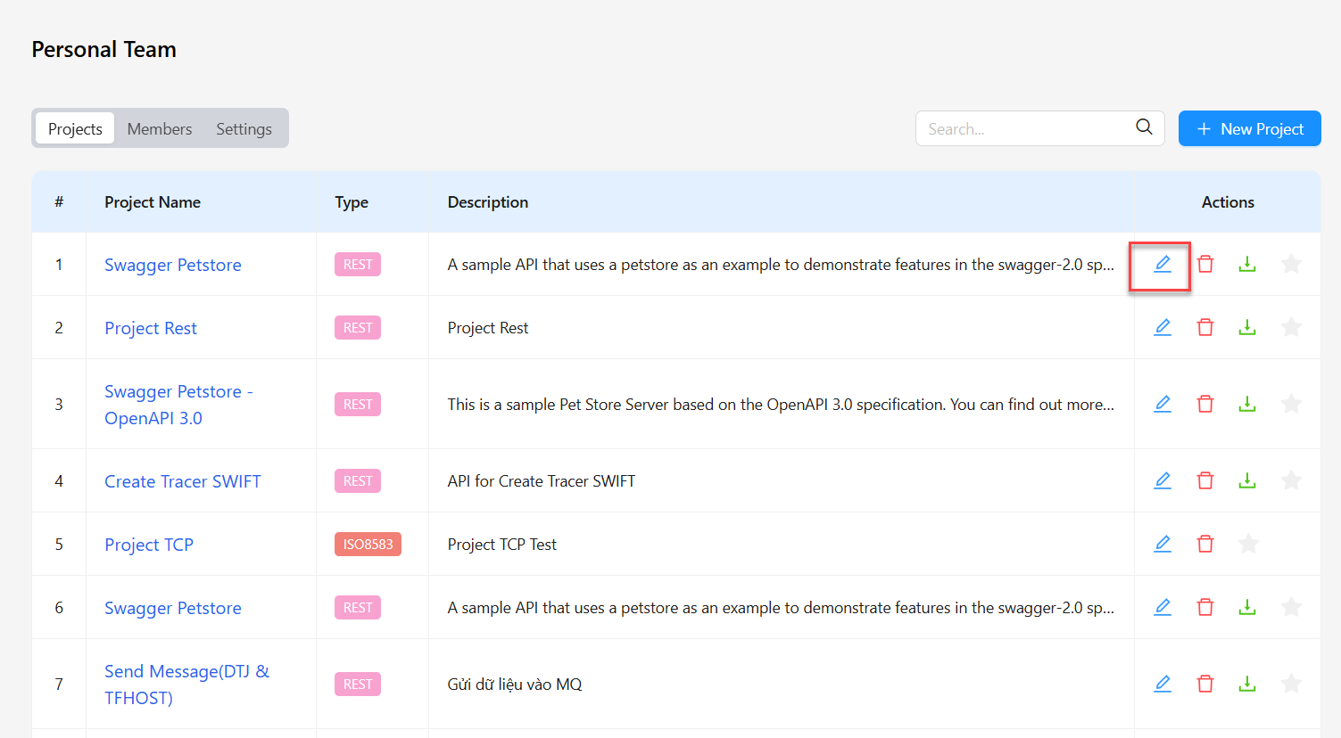Delete the Send Message(DTJ & TFHOST) project
1341x738 pixels.
[x=1204, y=684]
